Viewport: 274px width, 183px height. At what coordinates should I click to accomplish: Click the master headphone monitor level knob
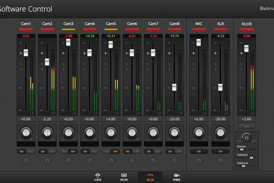tap(246, 138)
